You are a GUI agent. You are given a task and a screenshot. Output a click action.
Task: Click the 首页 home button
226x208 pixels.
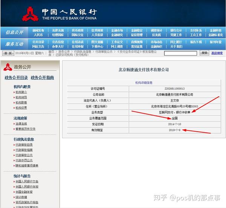(x=8, y=53)
